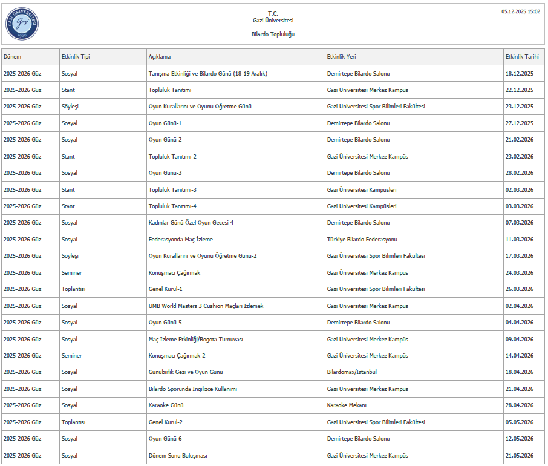The image size is (548, 466).
Task: Select the Tanışma Etkinliği ve Bilardo Günü row
Action: pos(207,74)
